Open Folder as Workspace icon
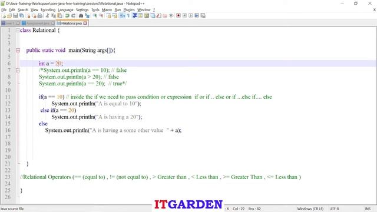The height and width of the screenshot is (212, 377). (x=165, y=16)
